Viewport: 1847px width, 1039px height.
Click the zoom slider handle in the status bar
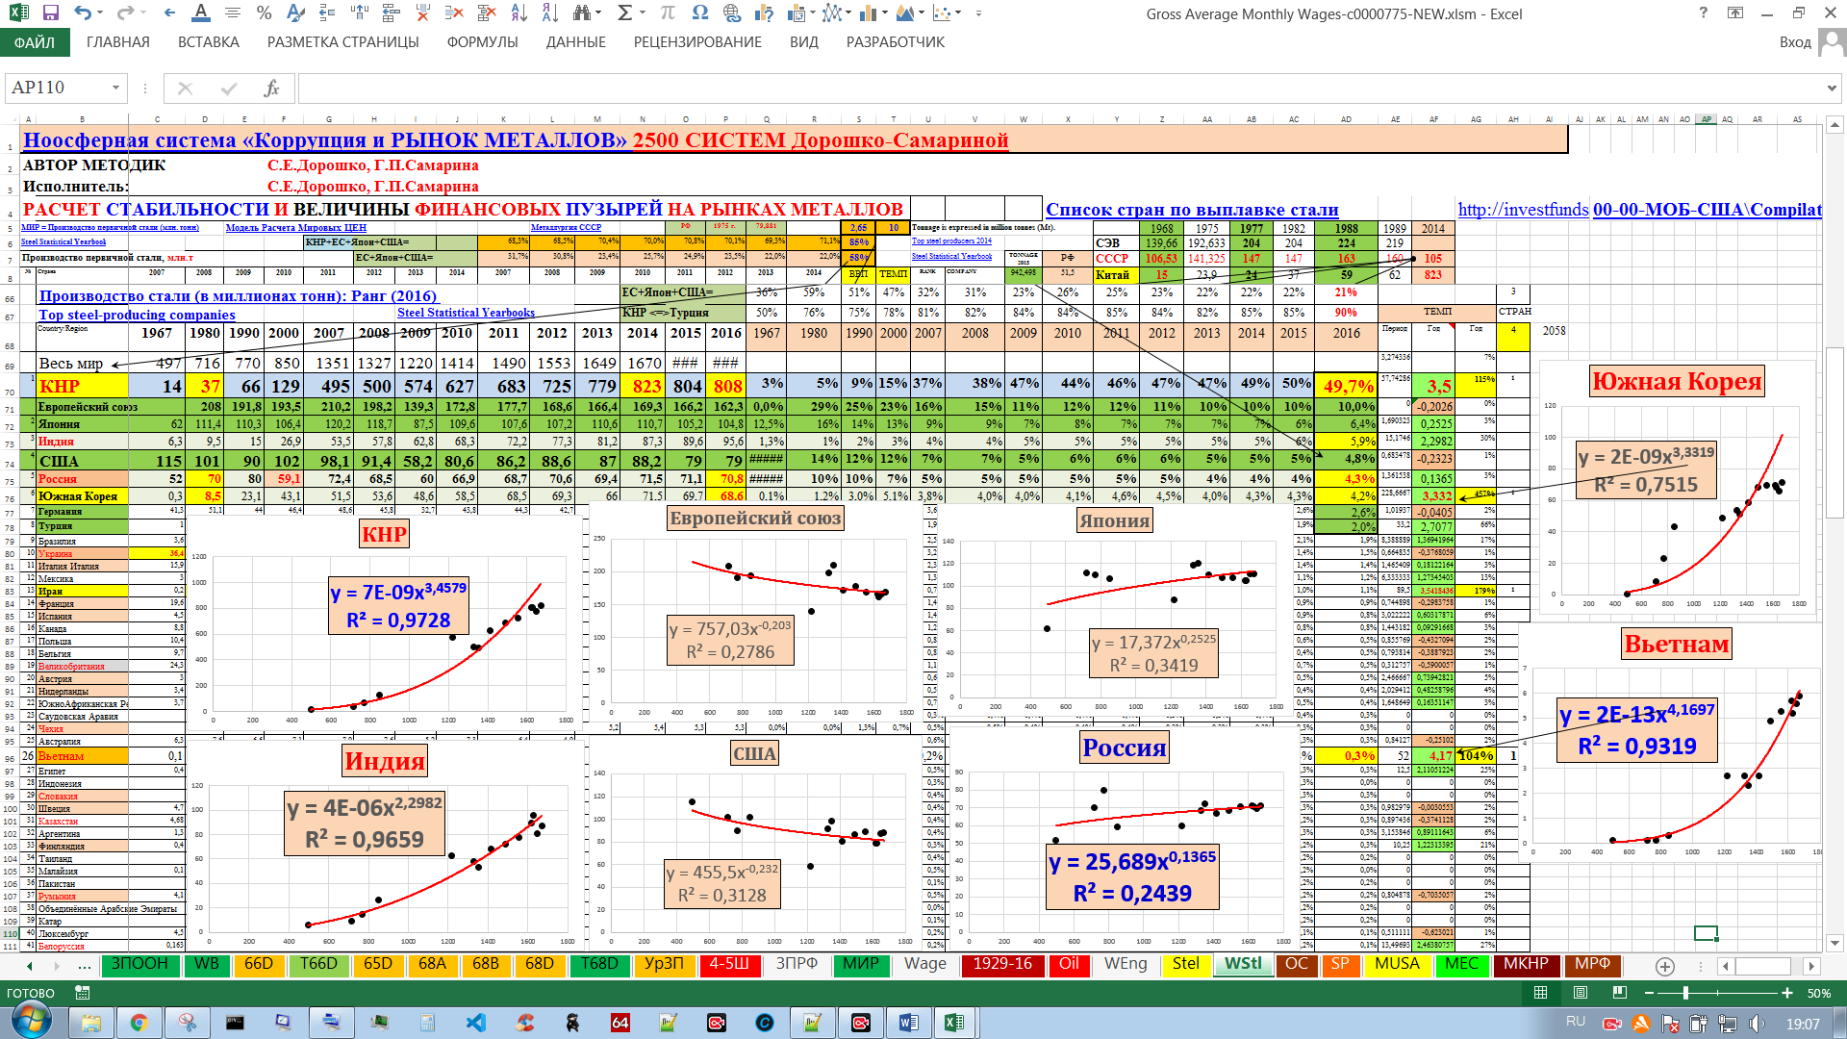tap(1685, 993)
